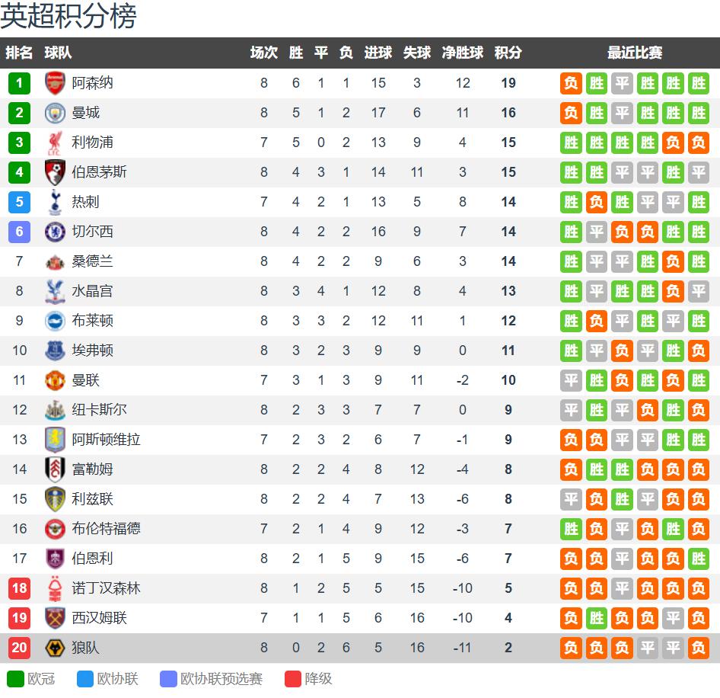Click the Tottenham crest icon
This screenshot has width=720, height=698.
click(x=55, y=202)
